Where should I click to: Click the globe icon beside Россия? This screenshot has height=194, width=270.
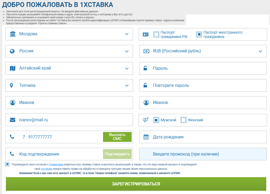(x=12, y=51)
